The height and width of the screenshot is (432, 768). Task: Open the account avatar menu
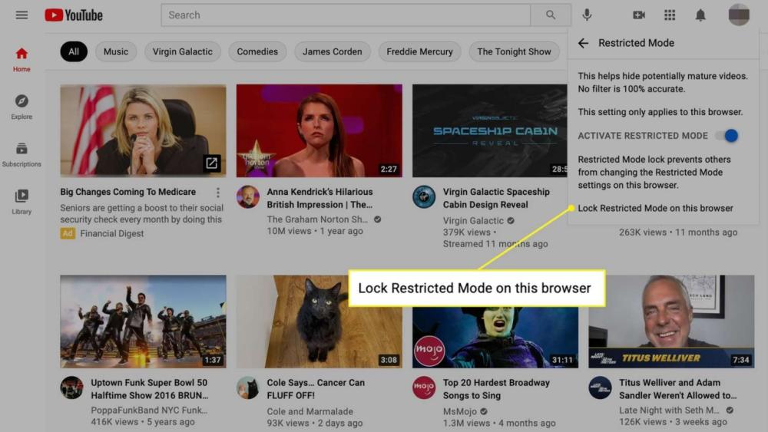(739, 15)
